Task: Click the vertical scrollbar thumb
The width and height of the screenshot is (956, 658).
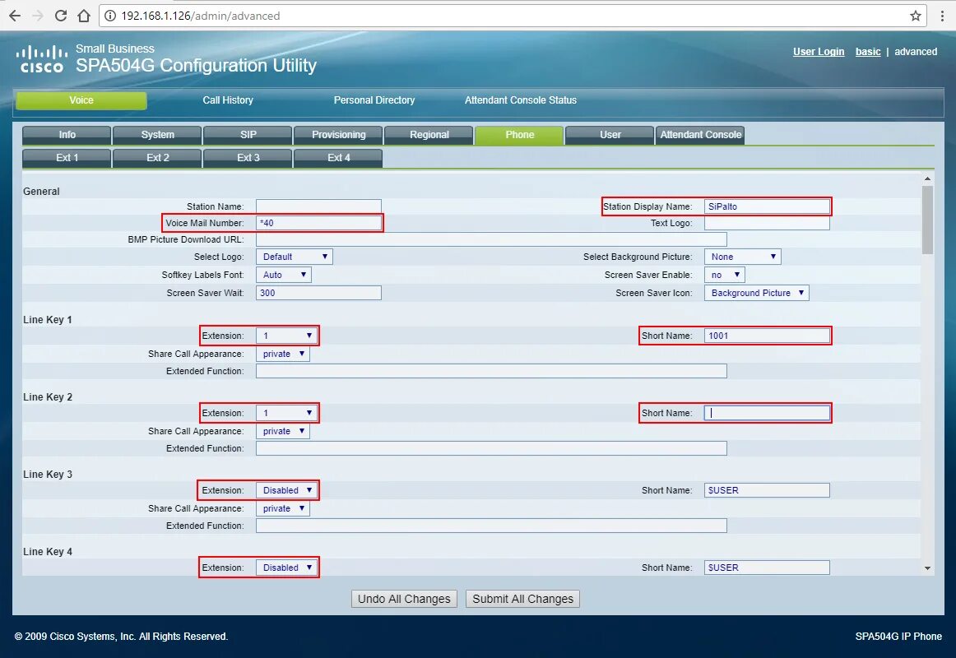Action: coord(927,220)
